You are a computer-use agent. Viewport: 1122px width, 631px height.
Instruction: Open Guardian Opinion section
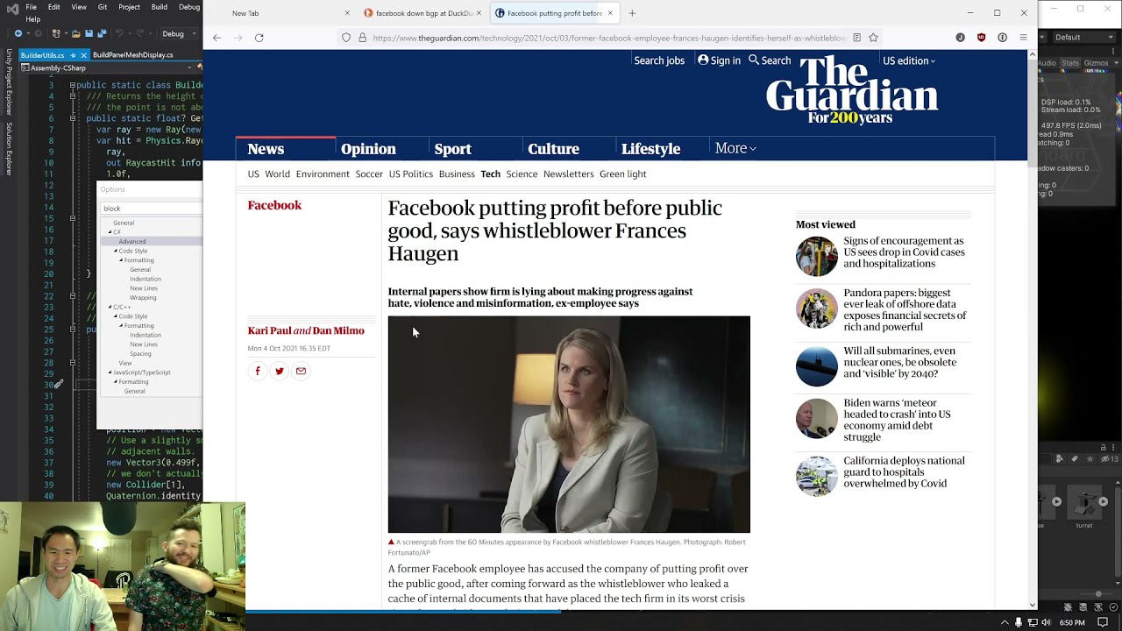click(x=368, y=149)
